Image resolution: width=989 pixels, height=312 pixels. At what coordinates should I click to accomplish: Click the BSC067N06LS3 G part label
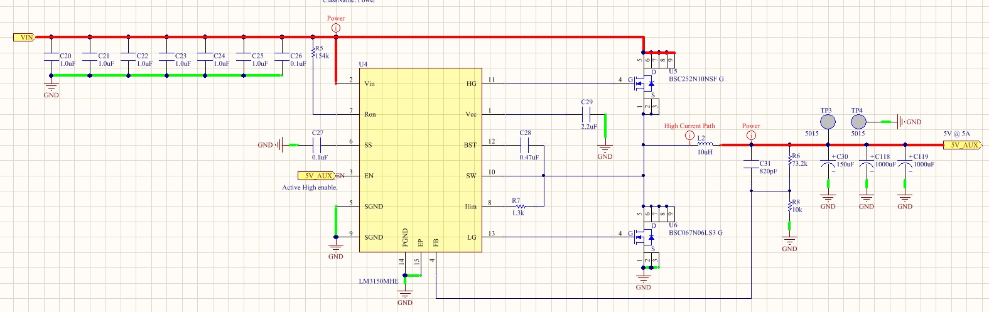(696, 233)
